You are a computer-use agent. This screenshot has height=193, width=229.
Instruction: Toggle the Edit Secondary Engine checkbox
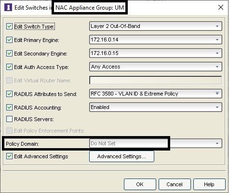tap(9, 54)
